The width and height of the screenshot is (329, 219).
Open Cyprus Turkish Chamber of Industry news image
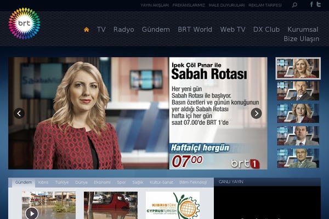tap(173, 205)
